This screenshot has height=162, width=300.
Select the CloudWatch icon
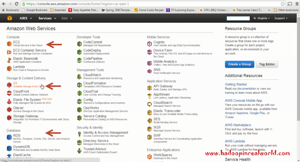pos(79,76)
